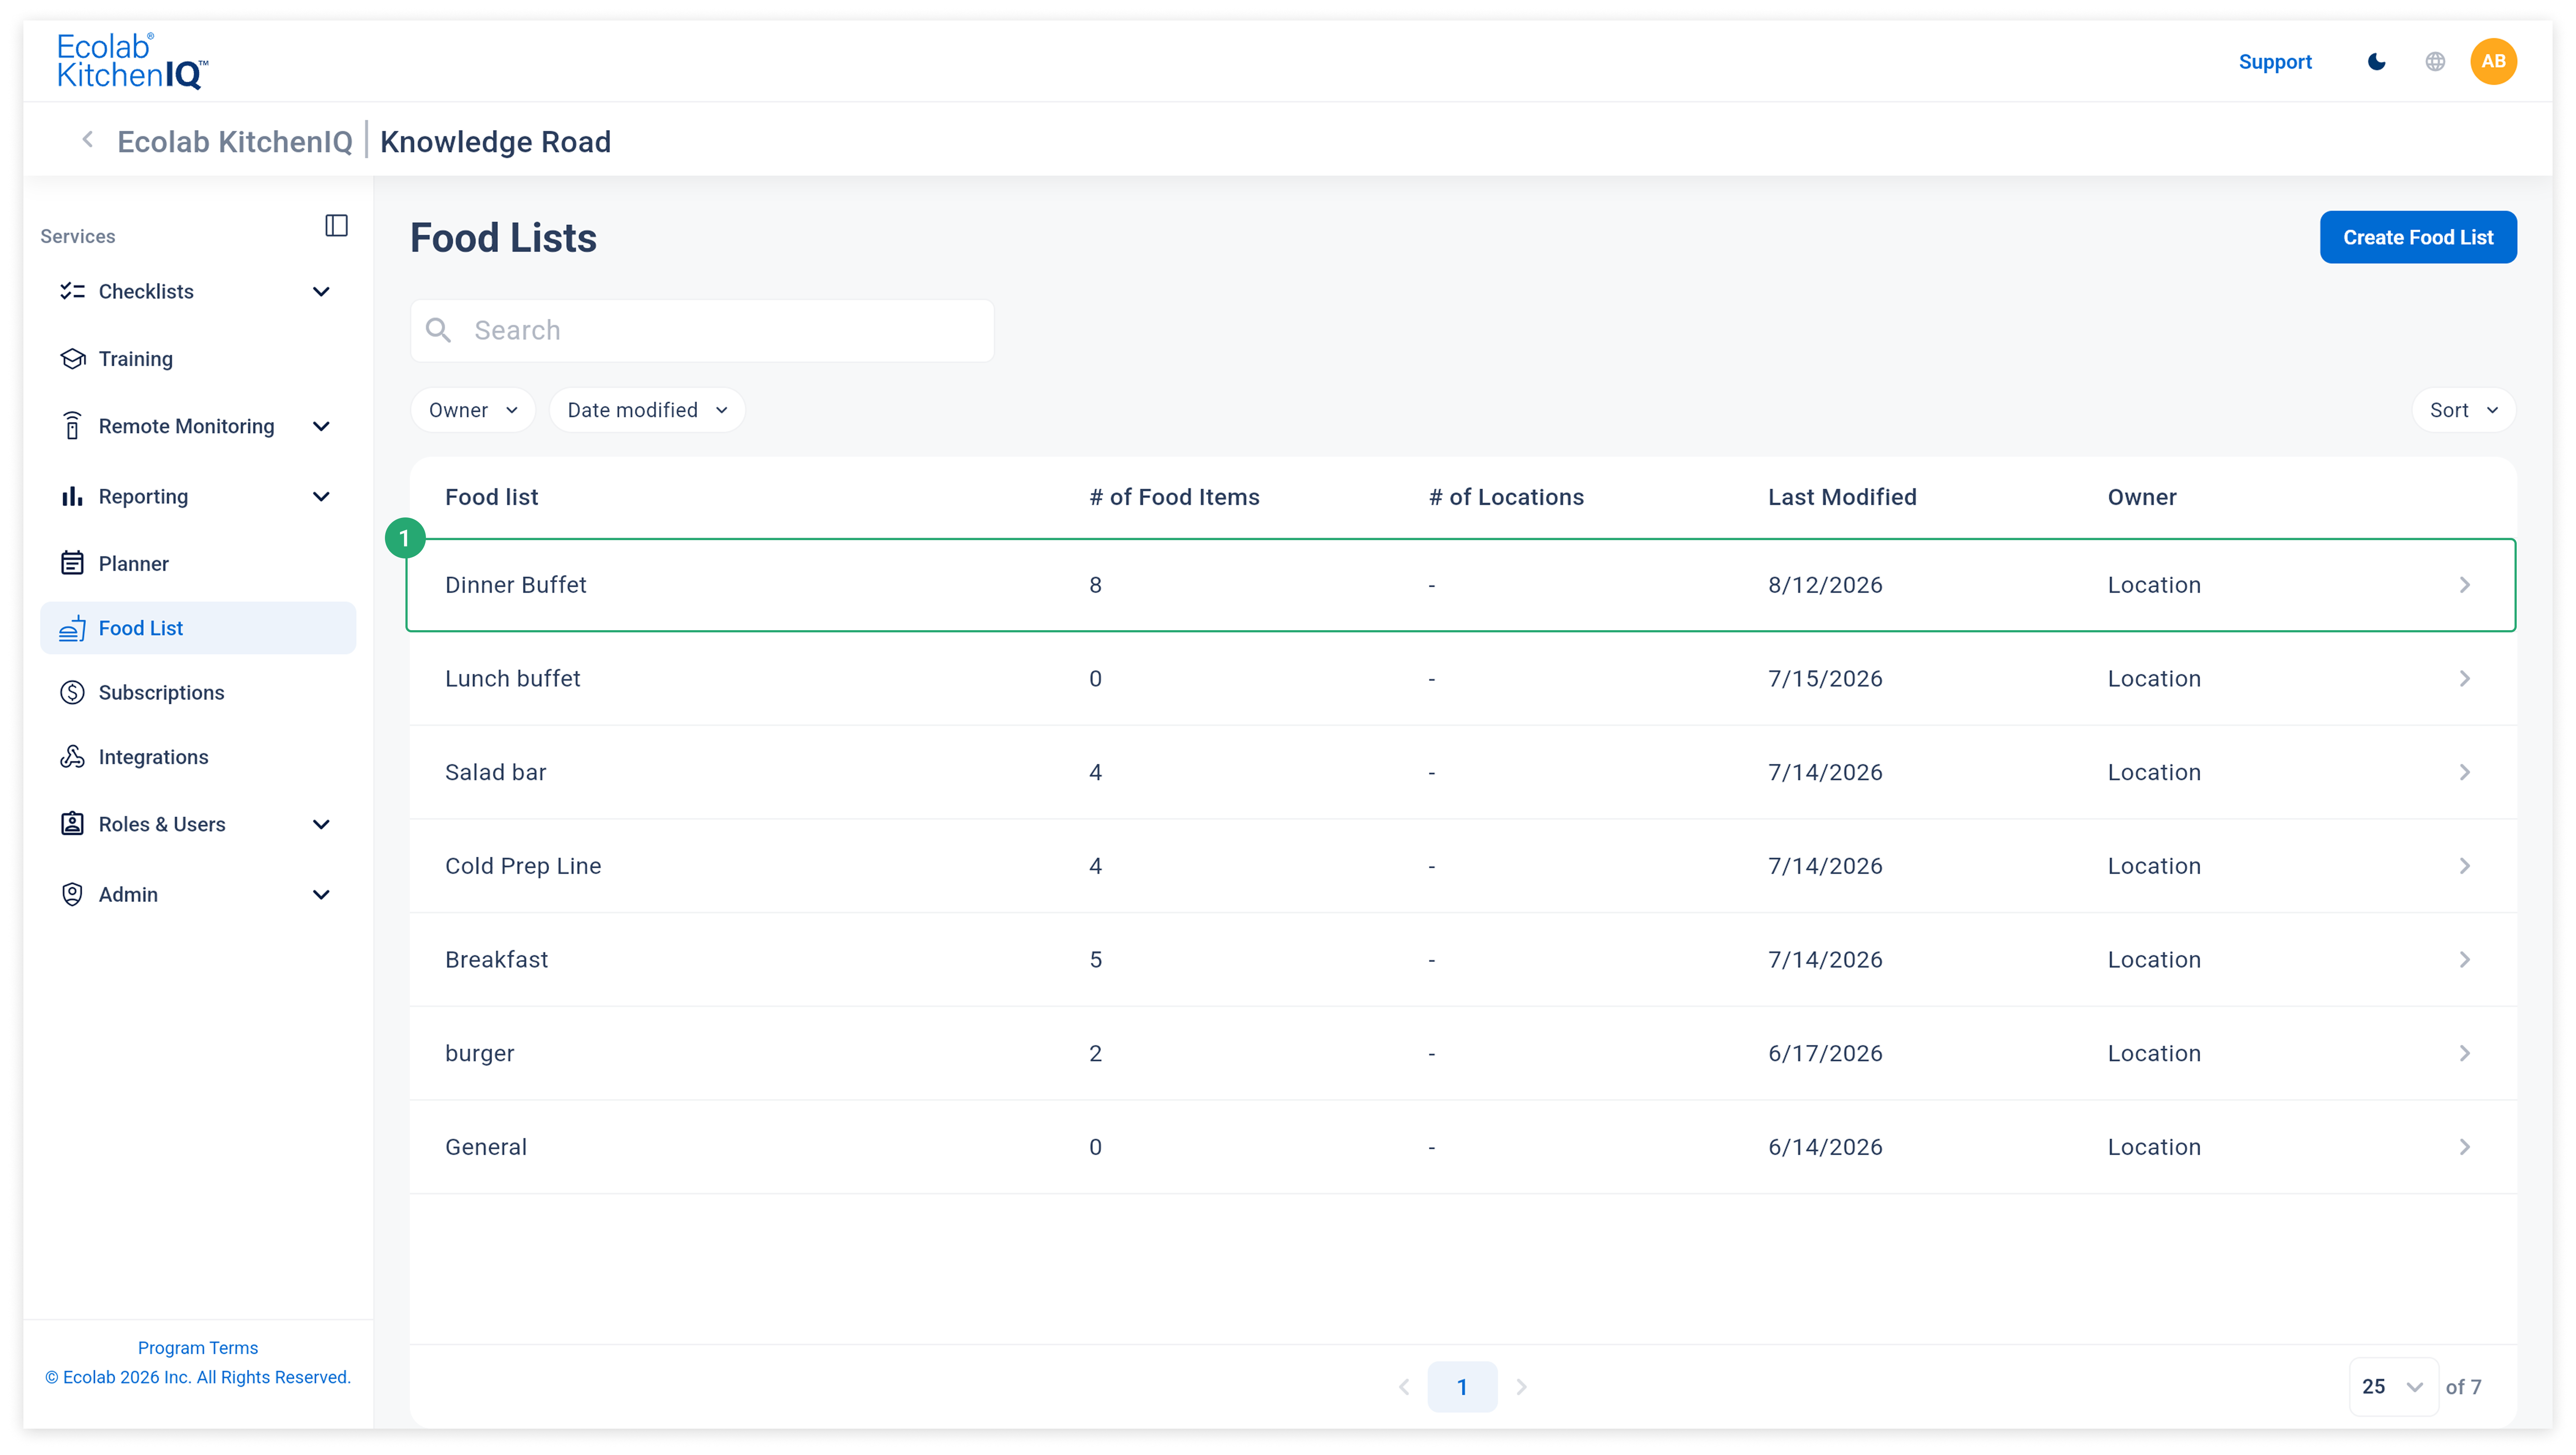The image size is (2576, 1455).
Task: Open Cold Prep Line row arrow
Action: 2465,866
